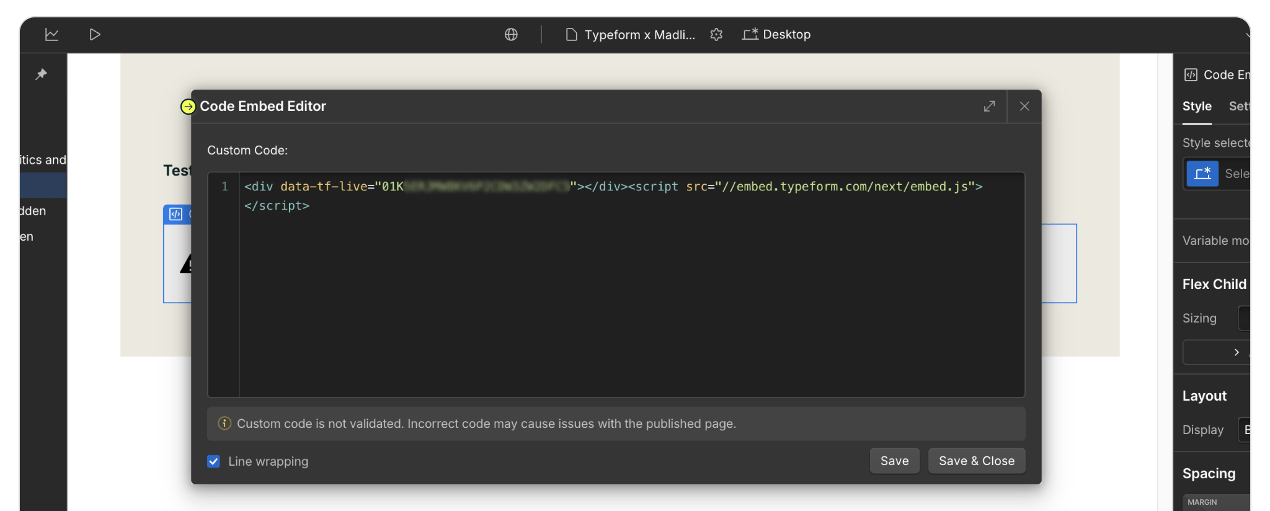Expand the Code Embed Editor to fullscreen

(x=990, y=106)
